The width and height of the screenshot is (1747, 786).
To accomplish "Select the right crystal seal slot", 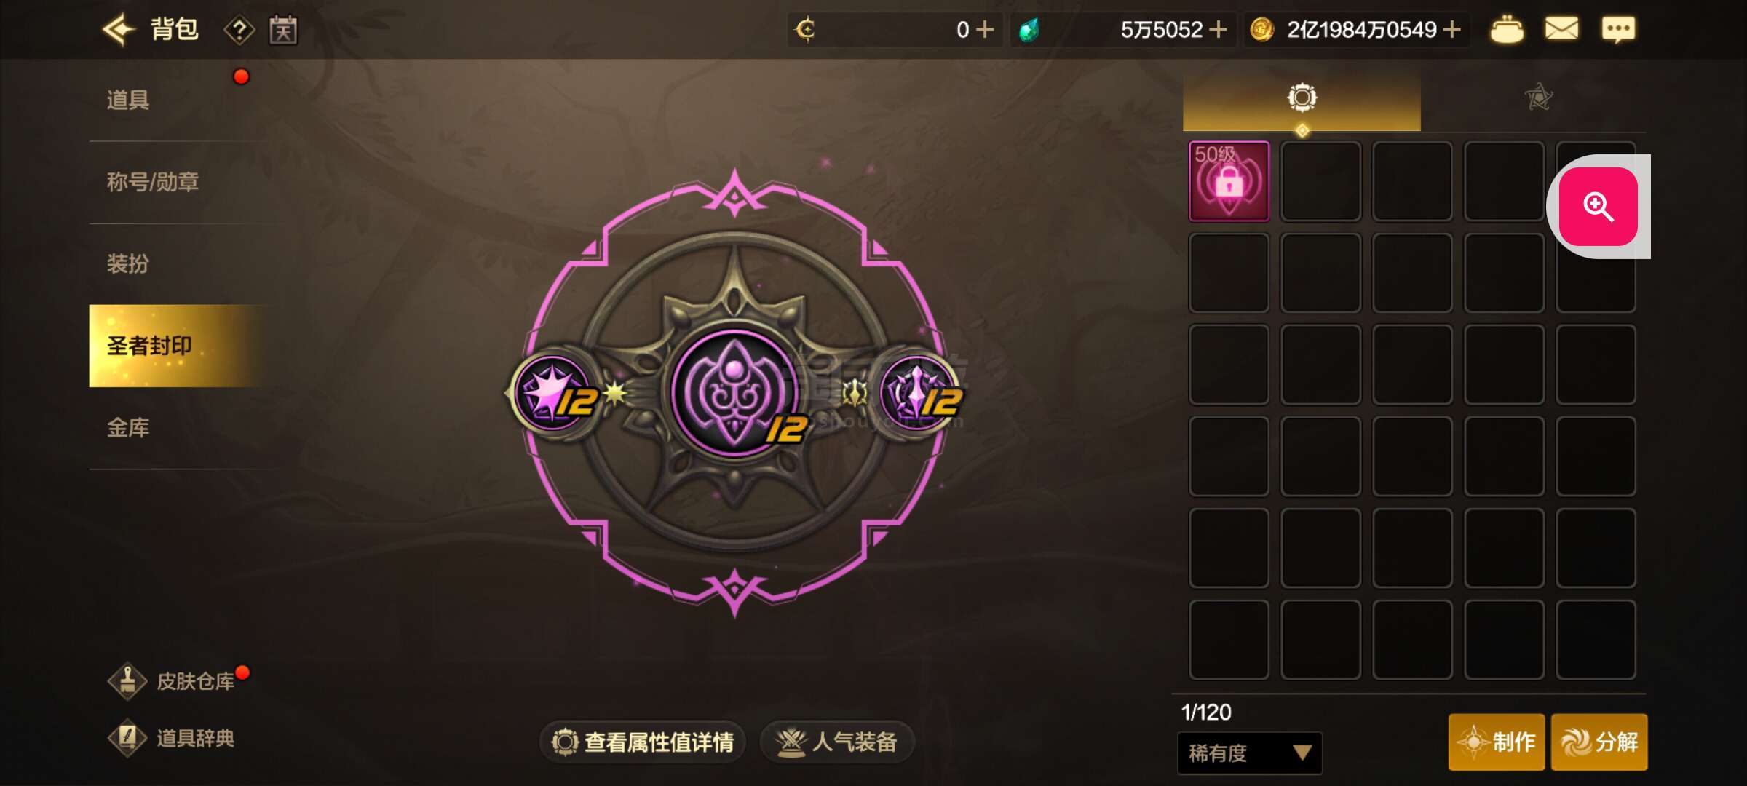I will coord(919,394).
